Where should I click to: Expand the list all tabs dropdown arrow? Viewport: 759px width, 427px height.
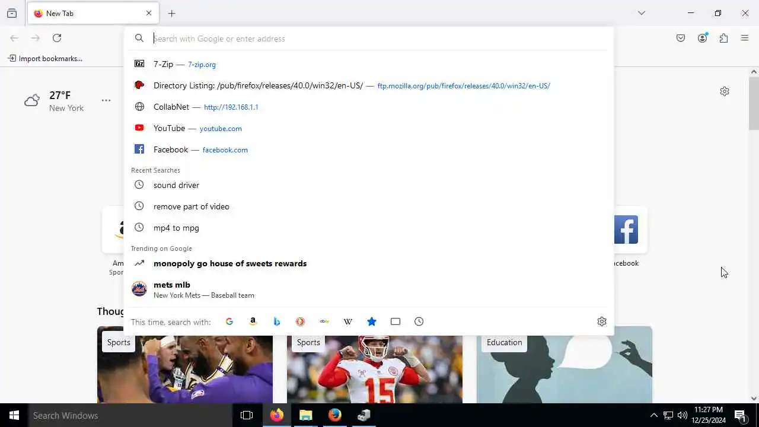tap(642, 13)
